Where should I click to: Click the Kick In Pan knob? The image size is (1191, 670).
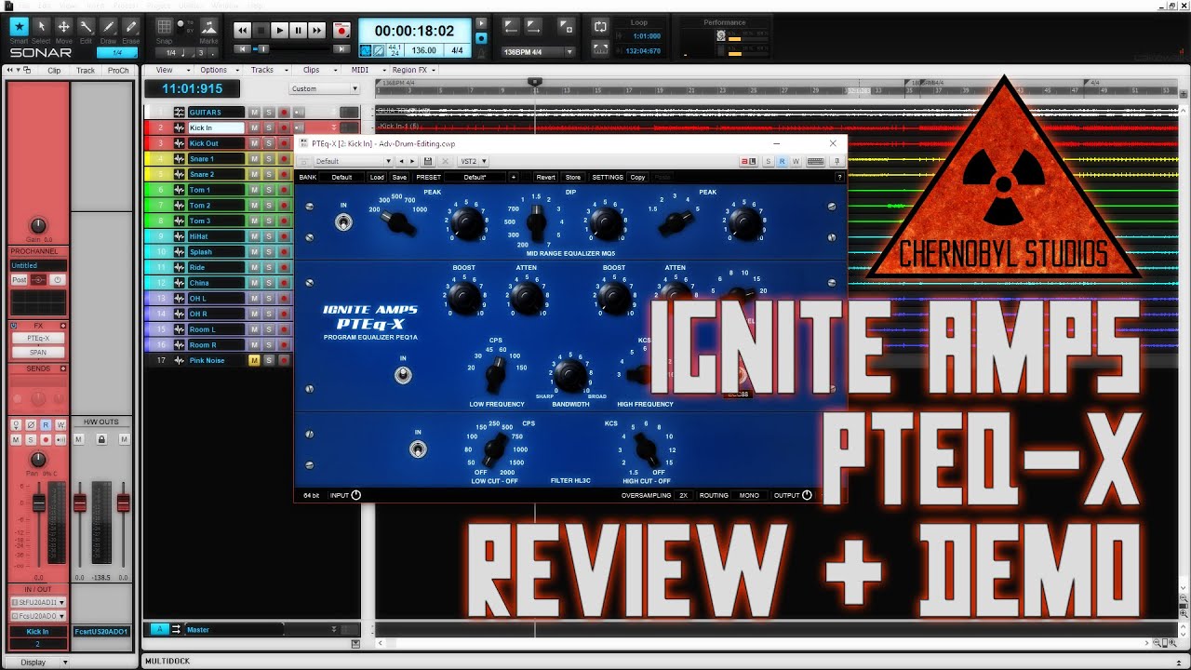(38, 460)
